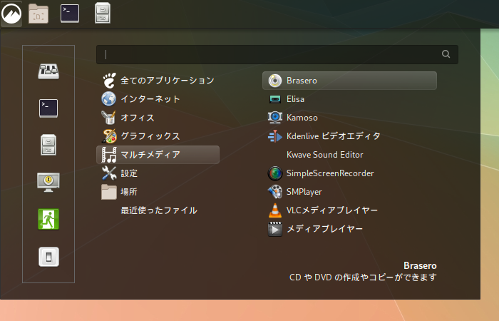This screenshot has height=321, width=499.
Task: Select インターネット category
Action: point(158,99)
